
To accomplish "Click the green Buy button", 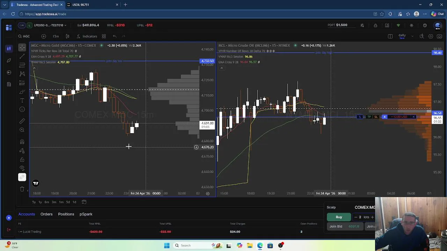I will click(339, 217).
